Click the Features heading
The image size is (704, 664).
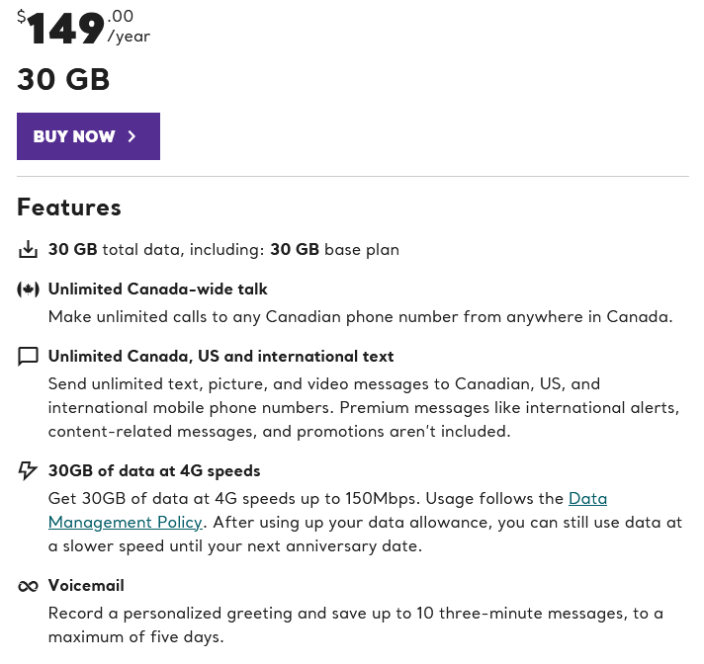click(x=69, y=207)
